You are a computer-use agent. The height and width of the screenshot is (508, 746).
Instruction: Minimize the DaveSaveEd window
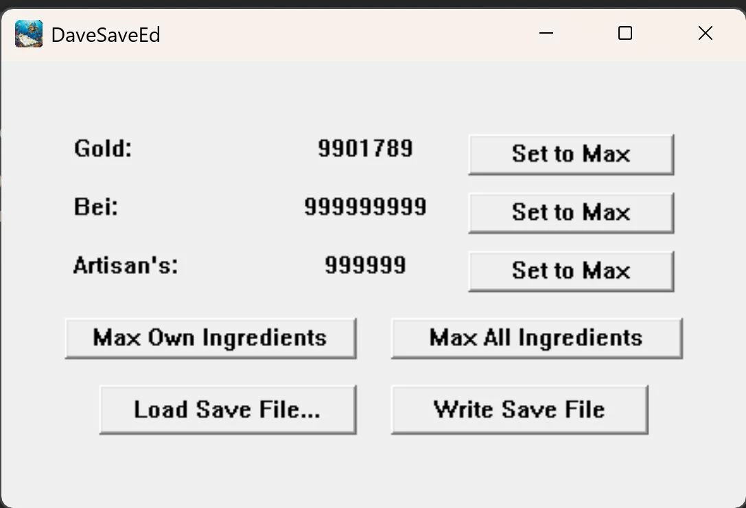(x=546, y=34)
